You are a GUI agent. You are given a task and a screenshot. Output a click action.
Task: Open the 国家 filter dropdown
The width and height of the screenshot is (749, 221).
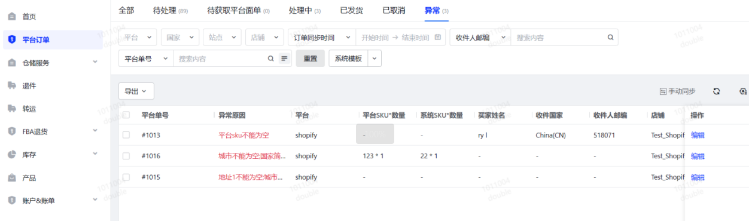[x=180, y=37]
